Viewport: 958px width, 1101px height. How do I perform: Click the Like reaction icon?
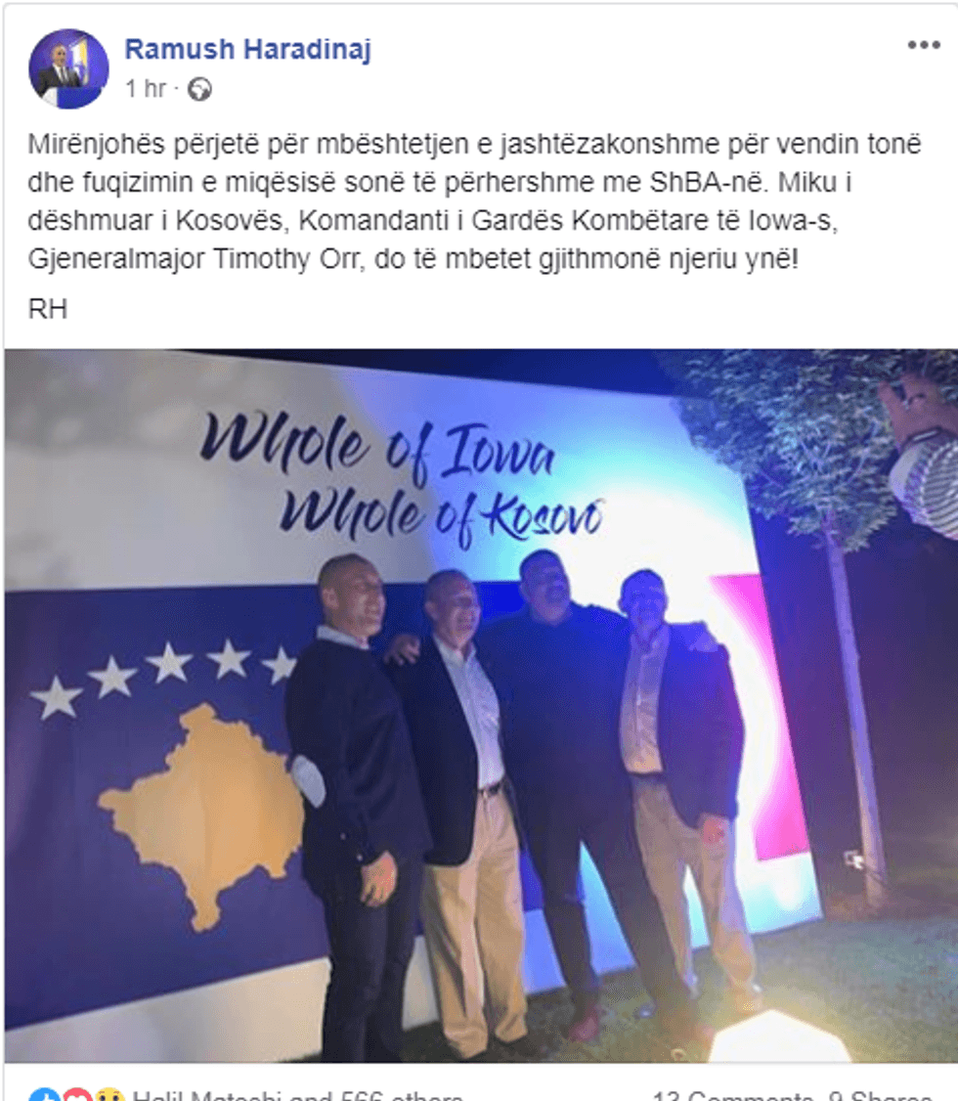[44, 1095]
